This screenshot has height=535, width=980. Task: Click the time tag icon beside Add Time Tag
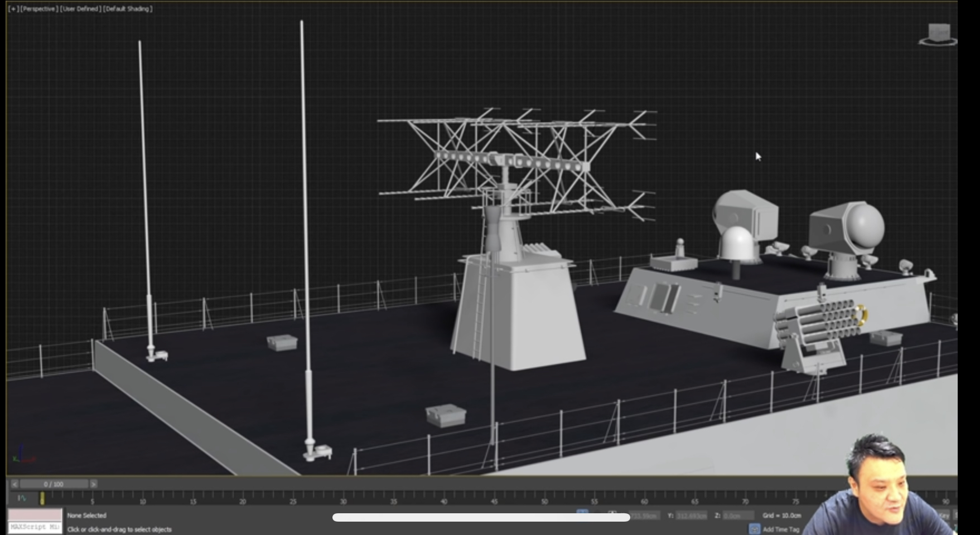pyautogui.click(x=754, y=529)
